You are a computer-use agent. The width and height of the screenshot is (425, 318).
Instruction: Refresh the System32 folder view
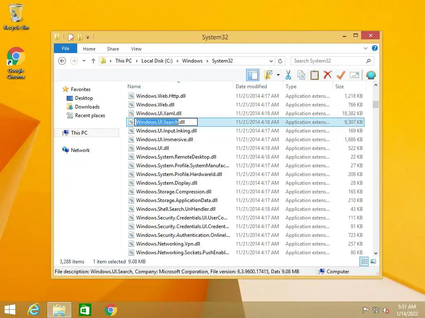[280, 61]
